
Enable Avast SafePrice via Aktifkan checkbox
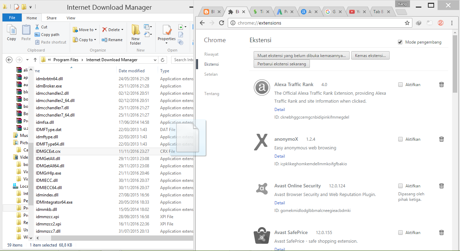point(400,233)
